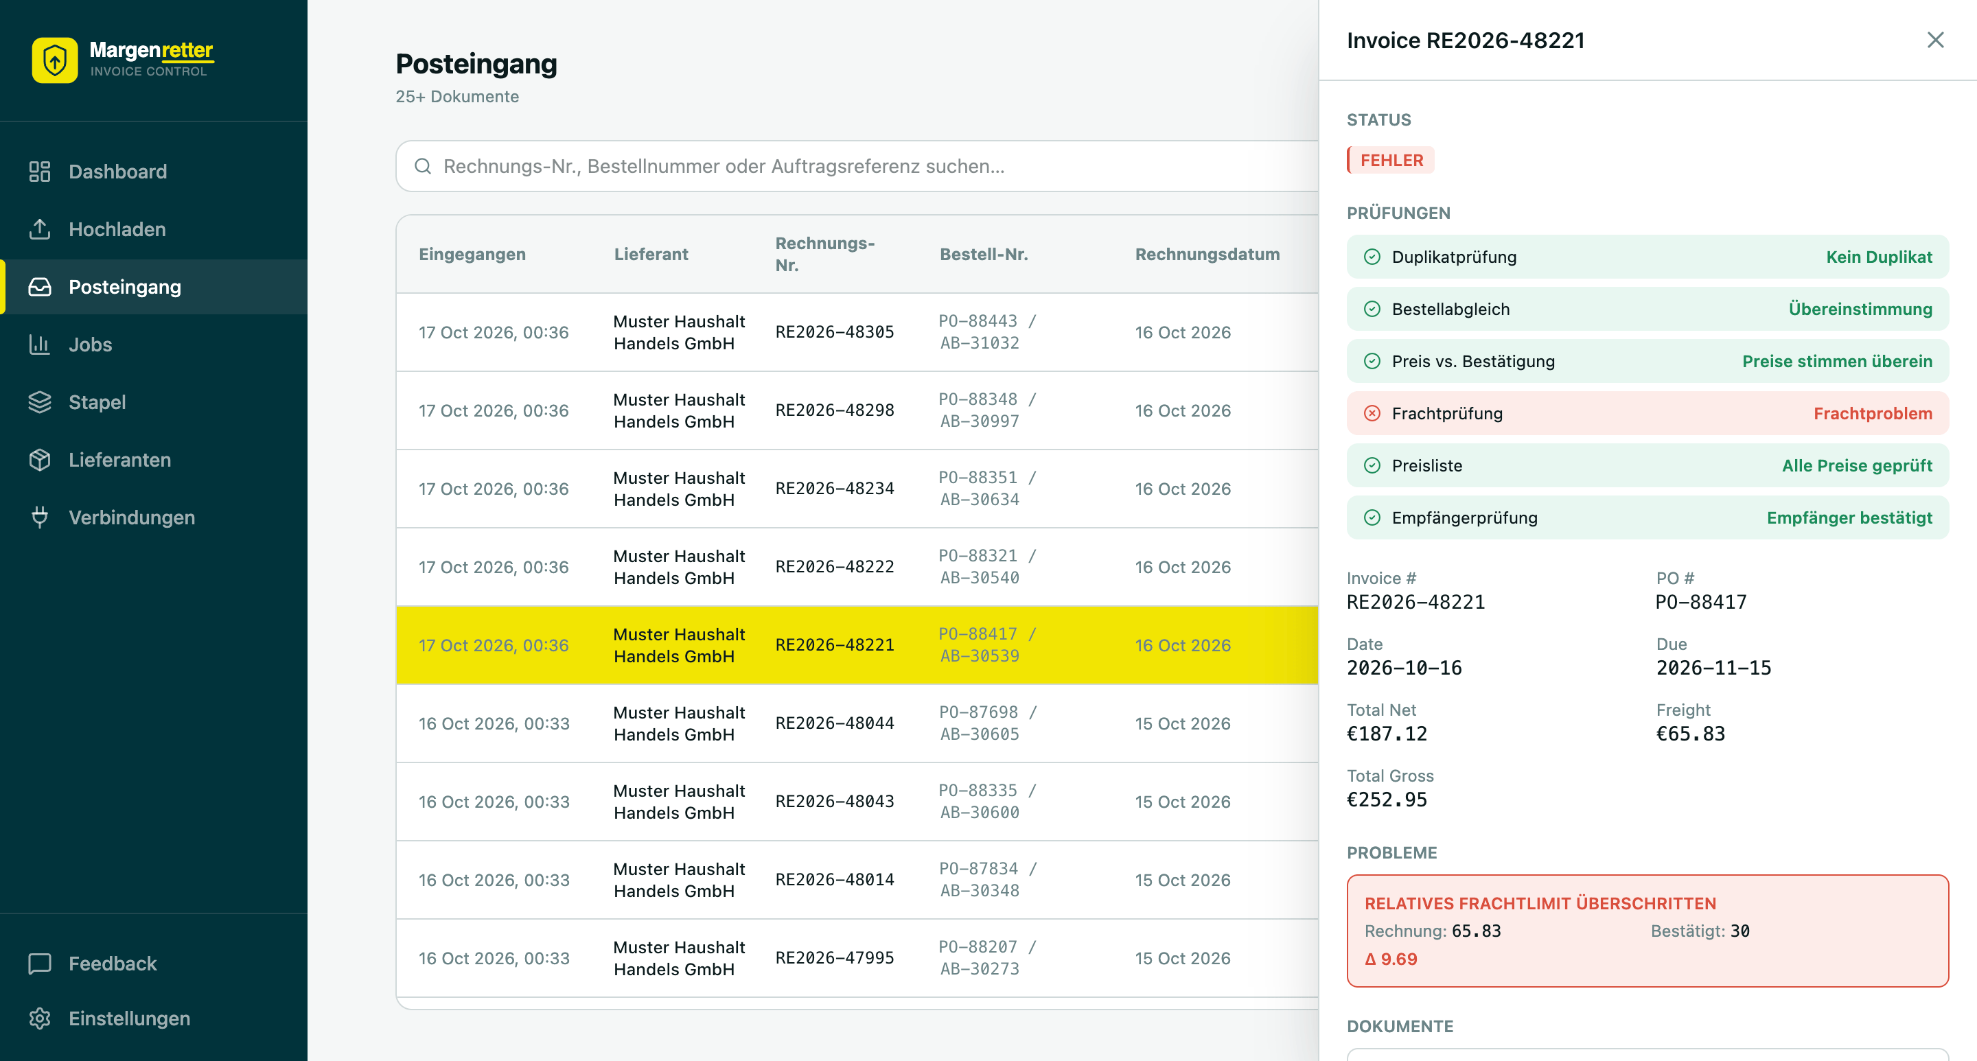Select invoice RE2026-48043 row
This screenshot has width=1977, height=1061.
(857, 802)
